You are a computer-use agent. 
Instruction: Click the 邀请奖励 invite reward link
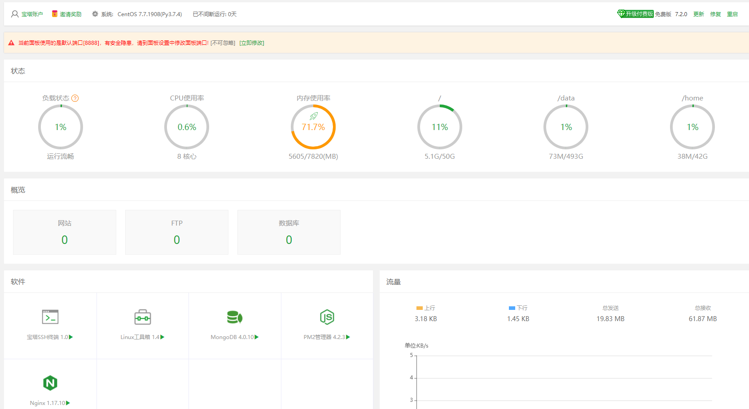pyautogui.click(x=70, y=14)
